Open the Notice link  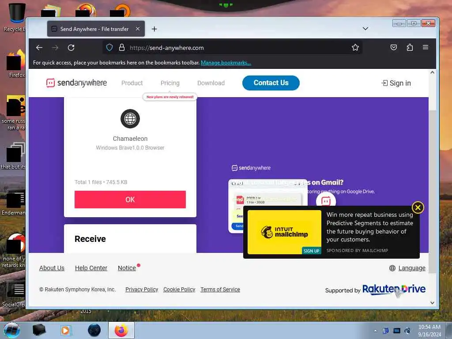pos(127,268)
